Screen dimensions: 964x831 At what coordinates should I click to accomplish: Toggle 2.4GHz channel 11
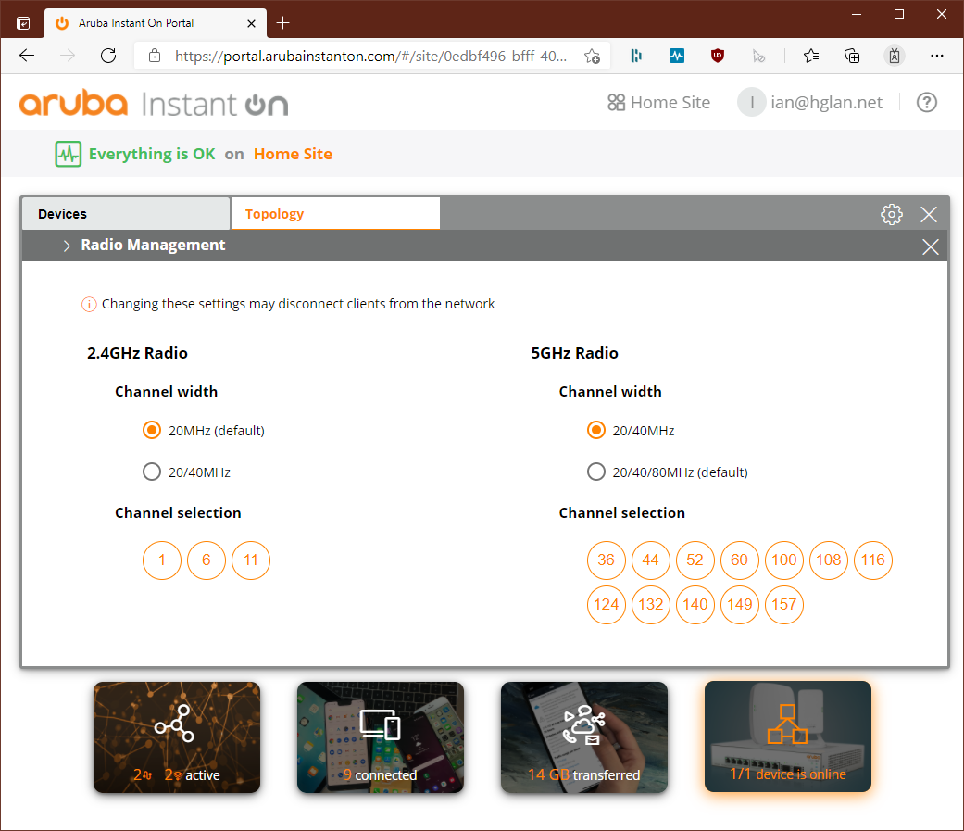click(x=251, y=560)
